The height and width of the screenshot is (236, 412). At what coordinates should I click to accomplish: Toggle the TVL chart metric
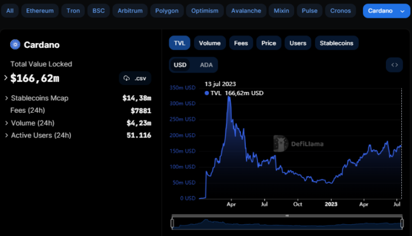click(179, 43)
